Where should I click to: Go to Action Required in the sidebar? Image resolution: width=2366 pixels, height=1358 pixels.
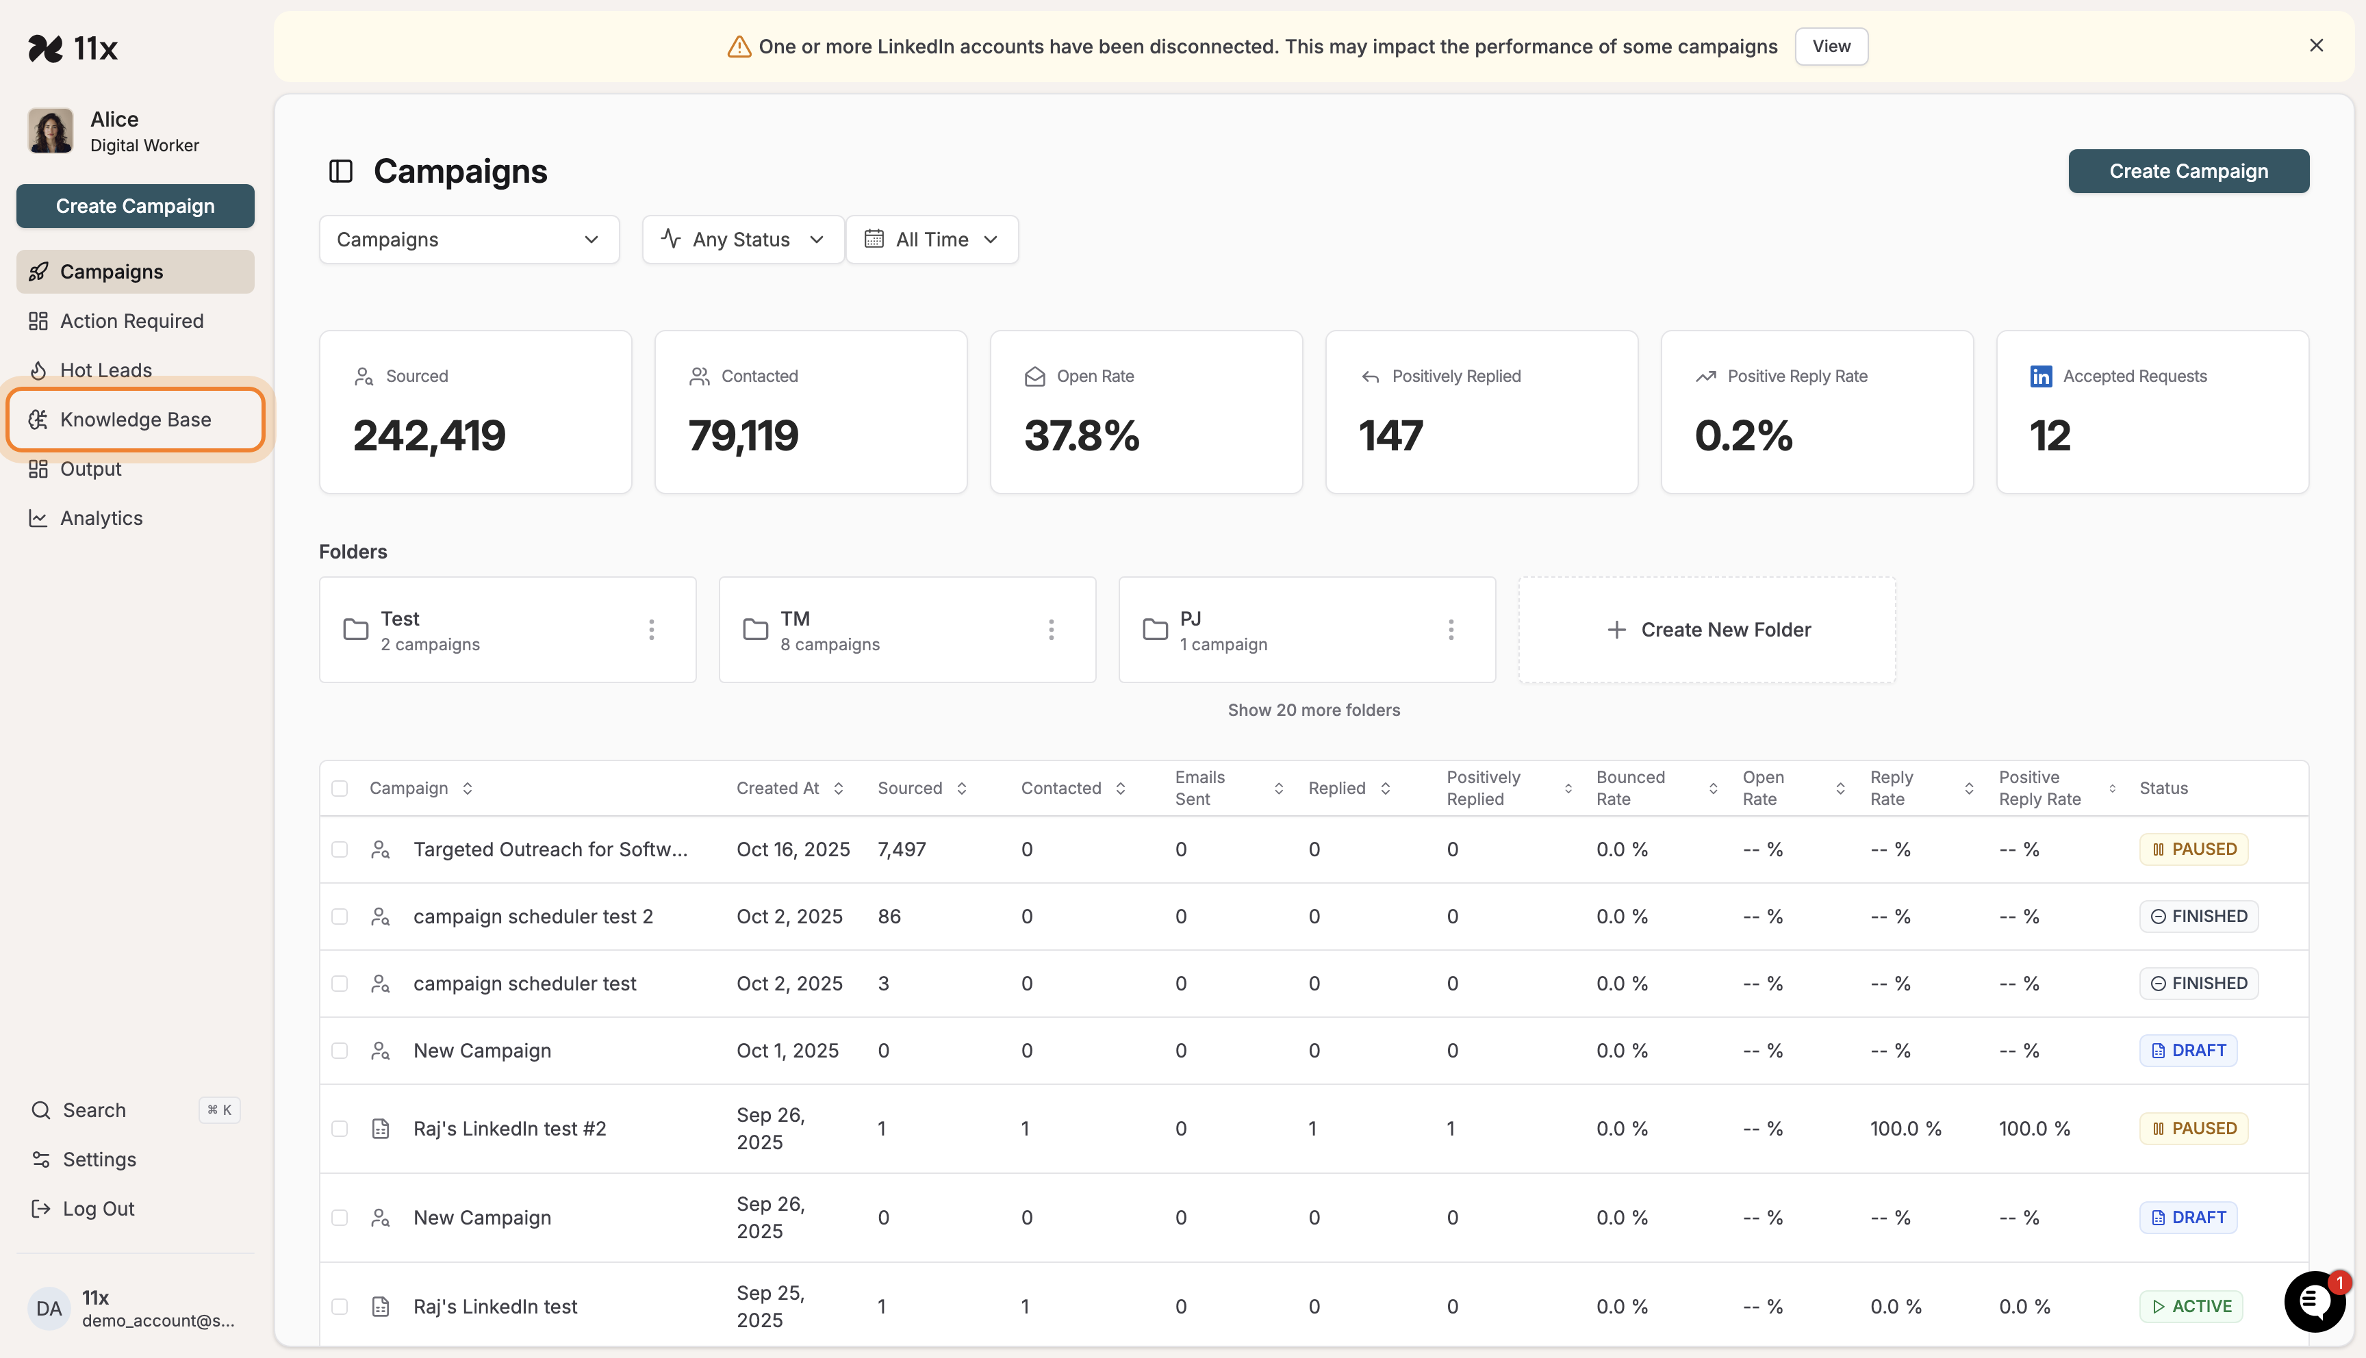point(131,320)
